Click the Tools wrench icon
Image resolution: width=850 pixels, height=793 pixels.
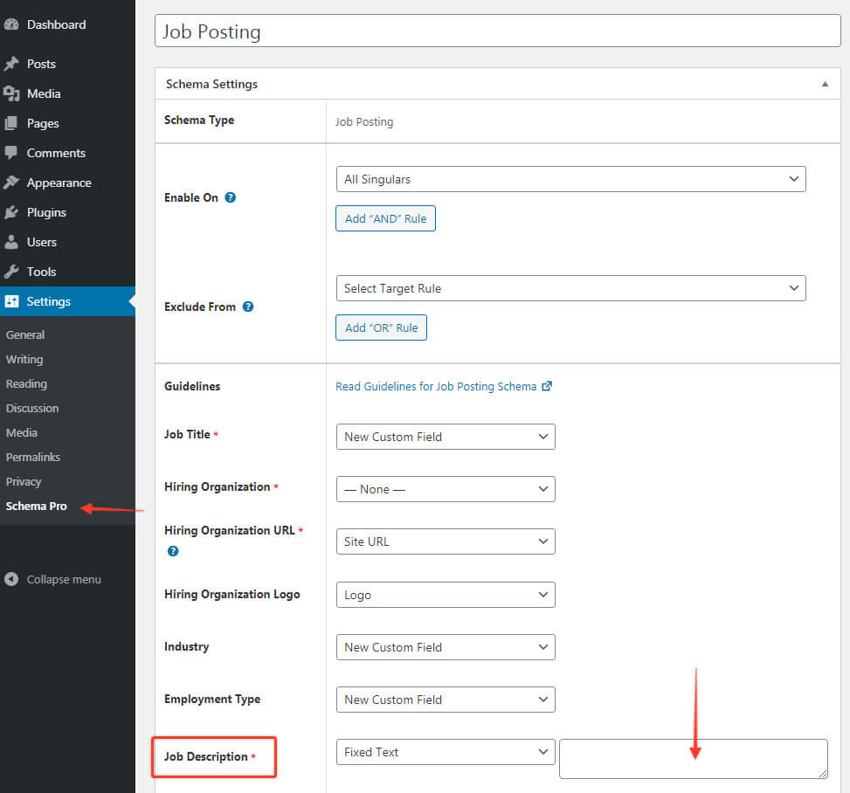[11, 272]
